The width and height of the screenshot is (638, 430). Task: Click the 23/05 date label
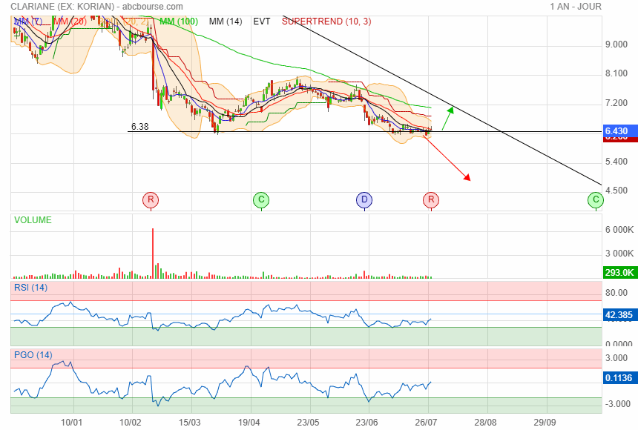[308, 423]
